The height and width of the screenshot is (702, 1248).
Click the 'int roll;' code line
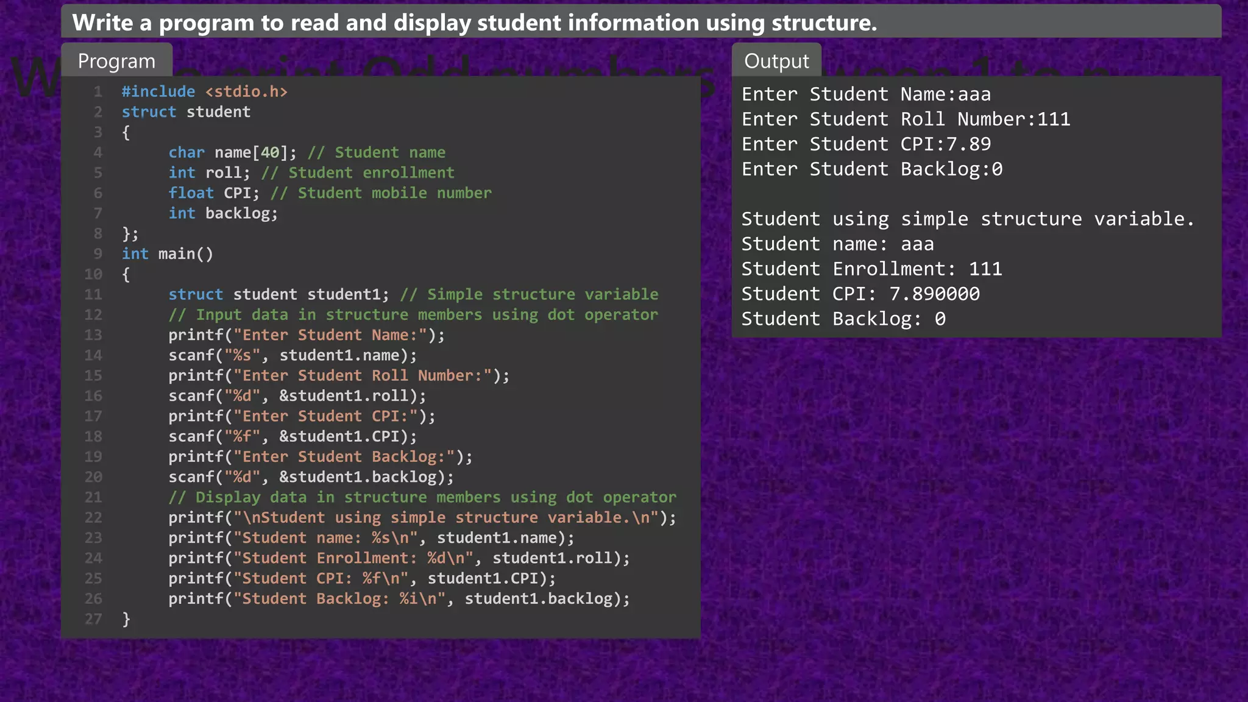tap(311, 172)
